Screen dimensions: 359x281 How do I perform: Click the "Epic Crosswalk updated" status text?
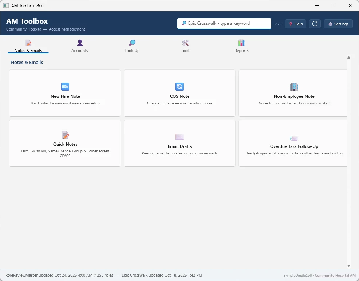[x=162, y=275]
